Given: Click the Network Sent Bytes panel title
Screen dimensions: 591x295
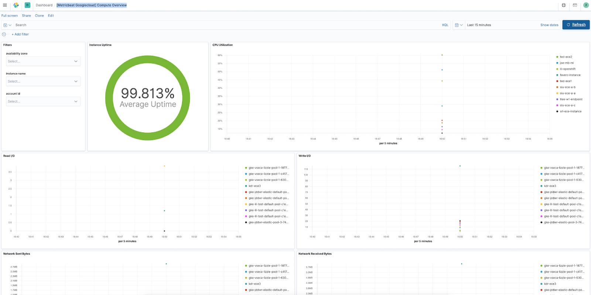Looking at the screenshot, I should tap(17, 254).
